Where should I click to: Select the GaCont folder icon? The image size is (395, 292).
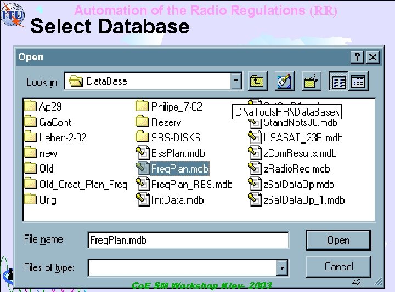pos(30,122)
